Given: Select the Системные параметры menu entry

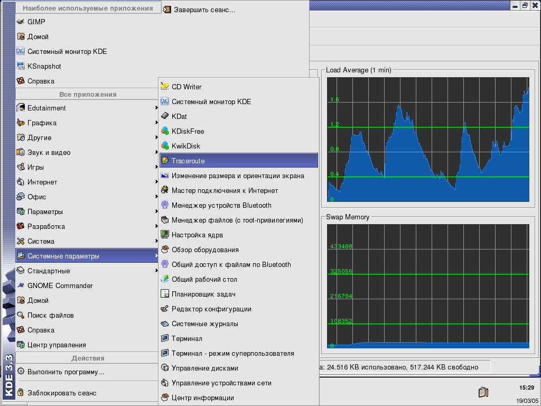Looking at the screenshot, I should [87, 256].
